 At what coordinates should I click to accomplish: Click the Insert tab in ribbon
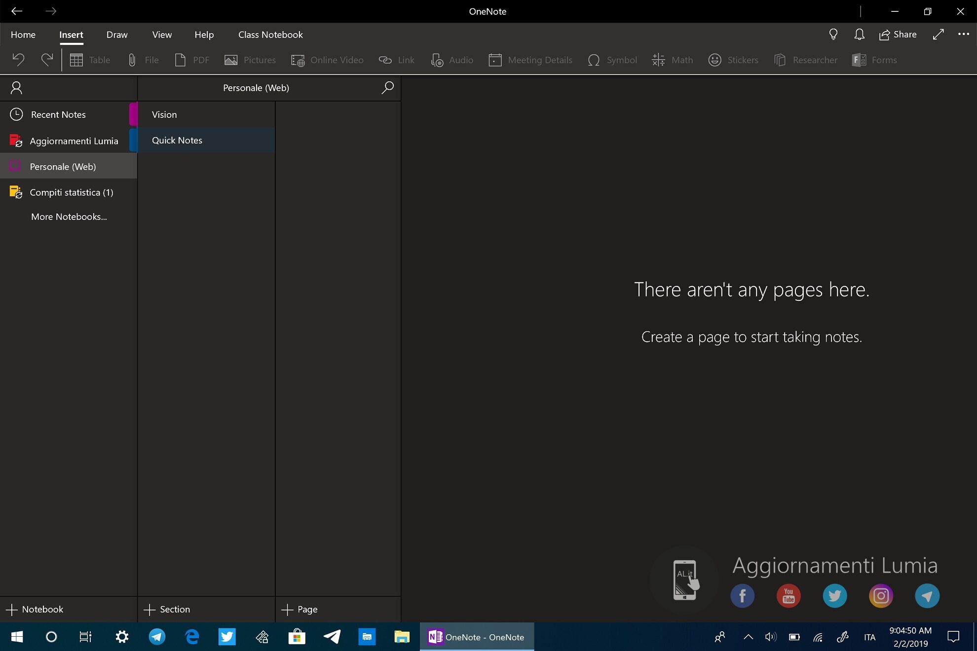(71, 34)
